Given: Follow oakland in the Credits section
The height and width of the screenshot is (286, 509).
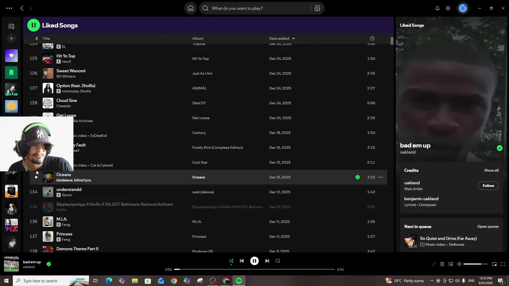Looking at the screenshot, I should (x=488, y=186).
